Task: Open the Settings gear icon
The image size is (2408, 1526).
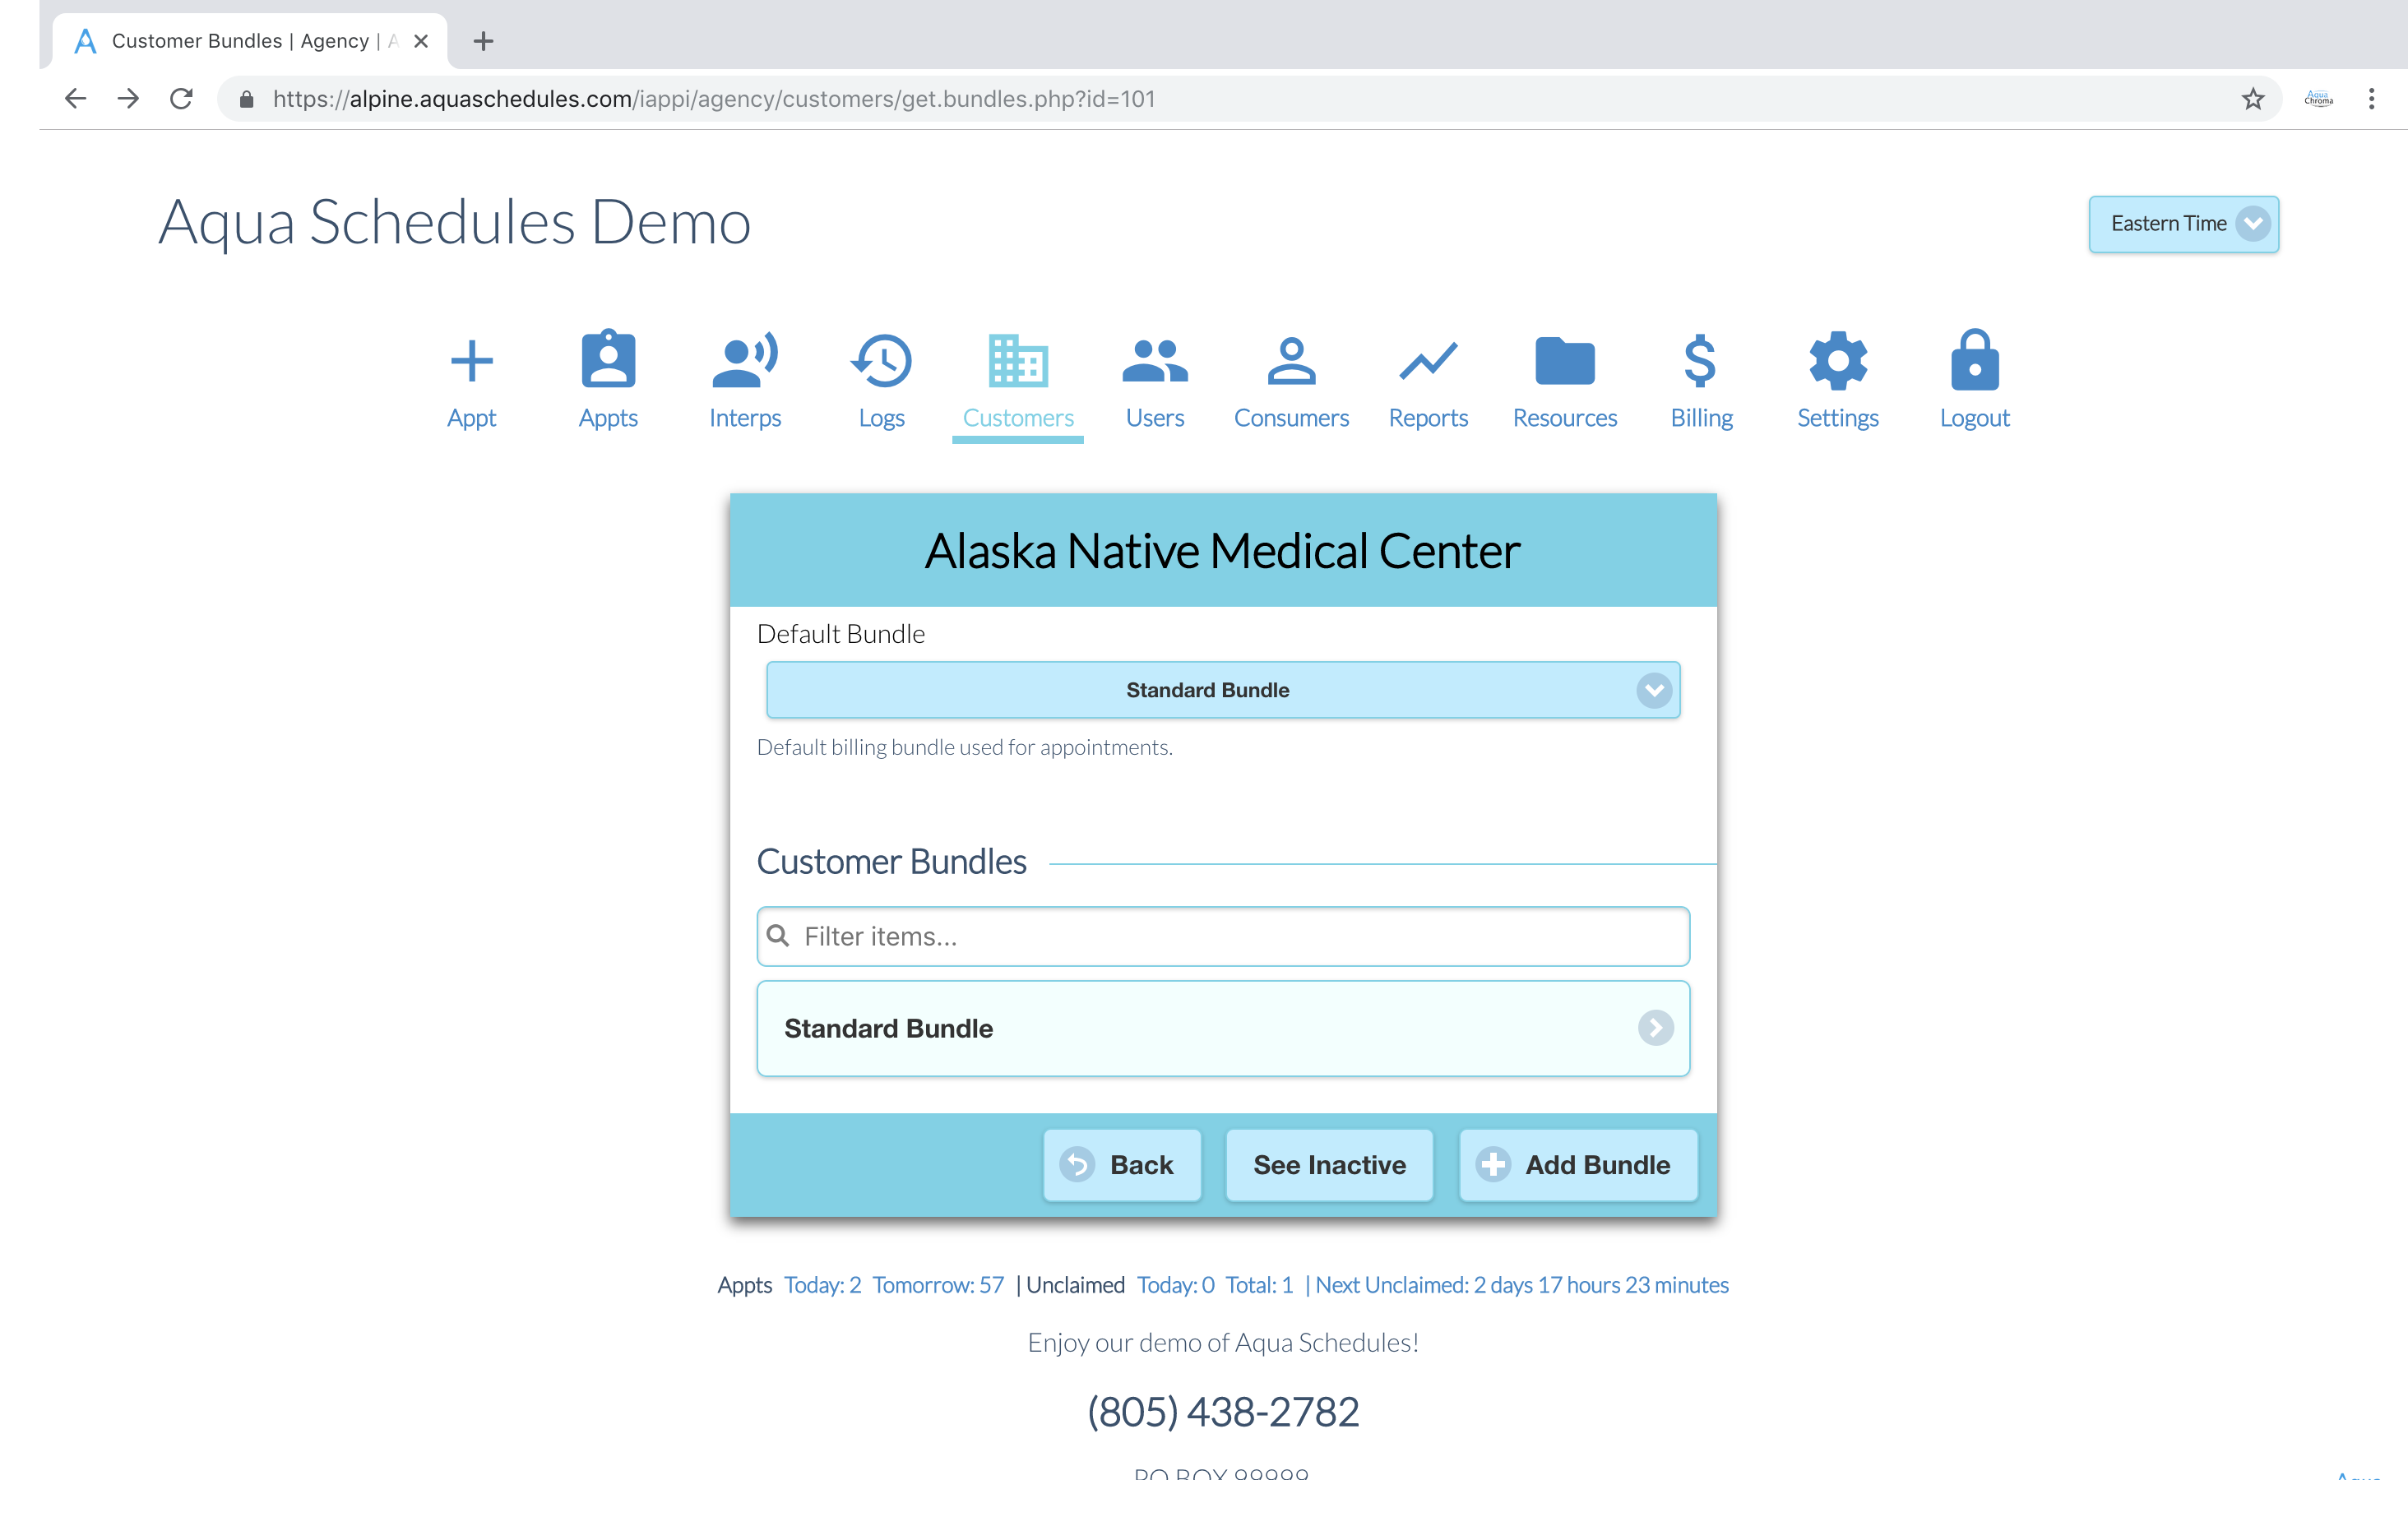Action: click(1838, 360)
